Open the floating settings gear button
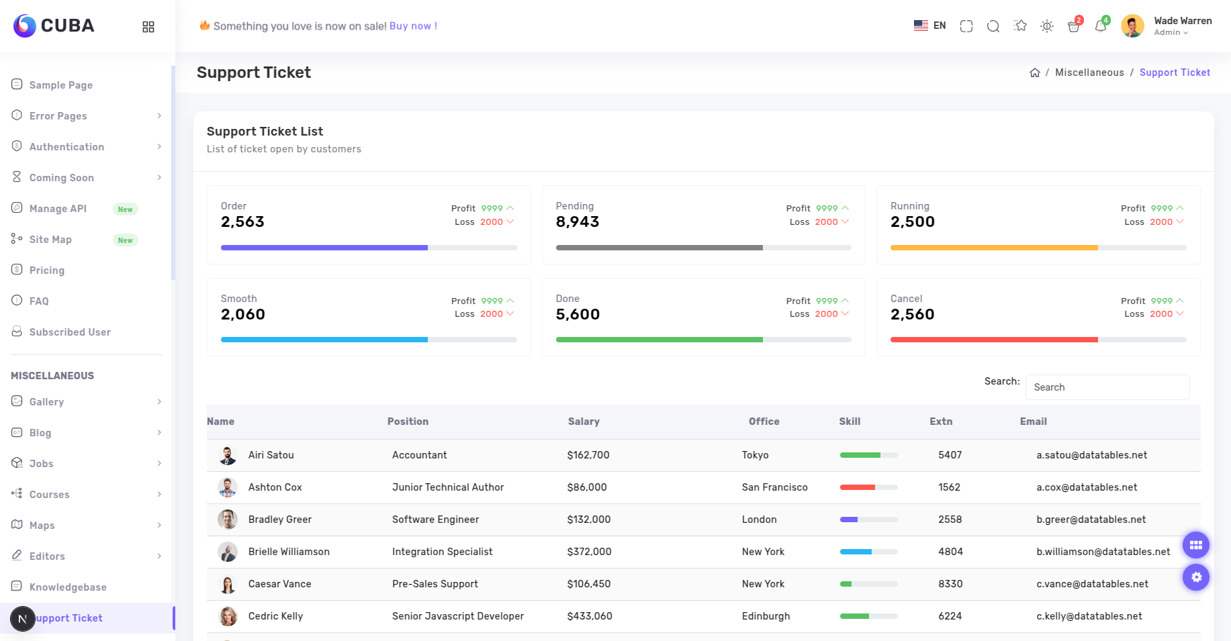Screen dimensions: 1231x641 (1195, 577)
